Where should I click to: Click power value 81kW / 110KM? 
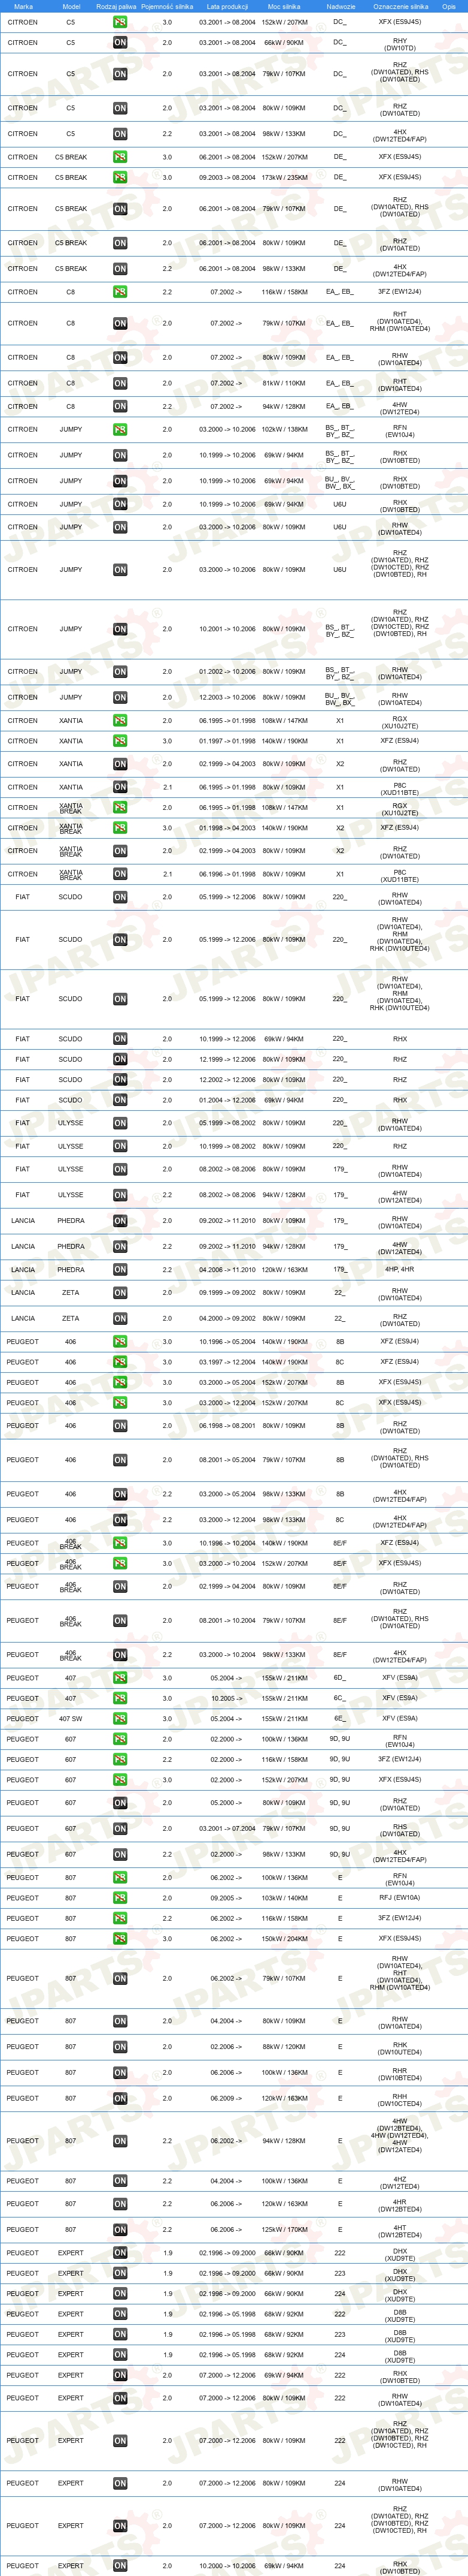[284, 383]
